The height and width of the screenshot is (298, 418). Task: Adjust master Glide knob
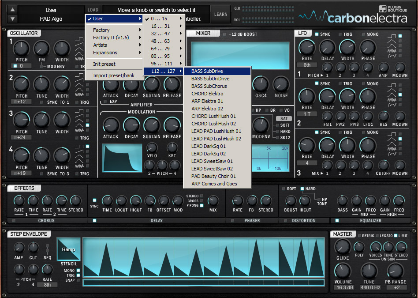pyautogui.click(x=342, y=247)
